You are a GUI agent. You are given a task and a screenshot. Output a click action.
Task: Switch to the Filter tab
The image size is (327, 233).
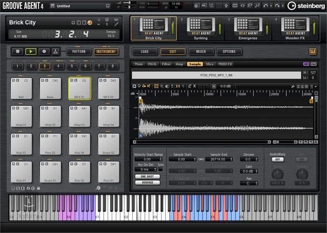point(166,64)
